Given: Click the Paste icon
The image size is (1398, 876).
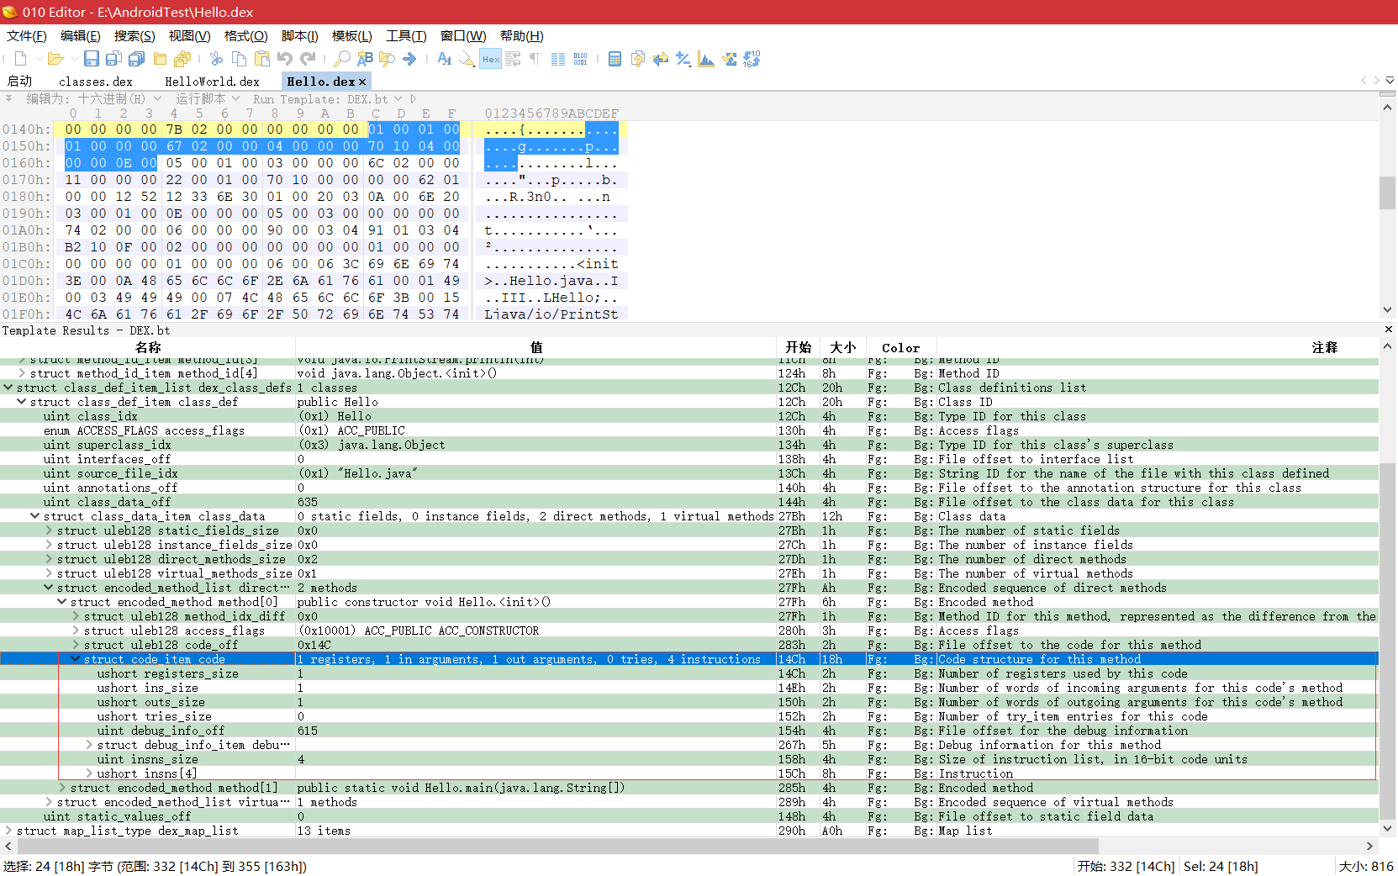Looking at the screenshot, I should [x=261, y=58].
